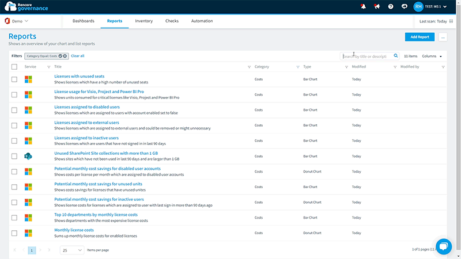Click the Rencore governance logo
Screen dimensions: 461x259
[26, 6]
